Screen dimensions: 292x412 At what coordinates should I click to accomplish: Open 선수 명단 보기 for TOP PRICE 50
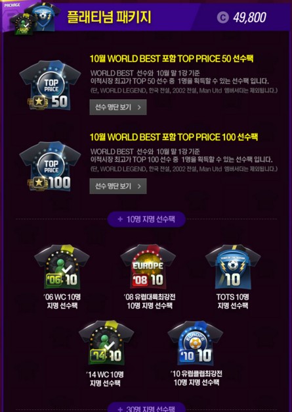click(x=118, y=107)
